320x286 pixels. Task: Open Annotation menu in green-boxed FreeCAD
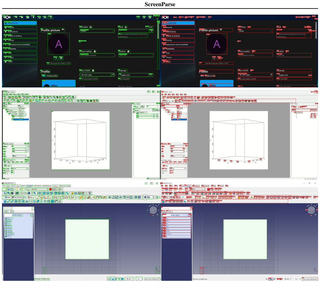pos(38,186)
